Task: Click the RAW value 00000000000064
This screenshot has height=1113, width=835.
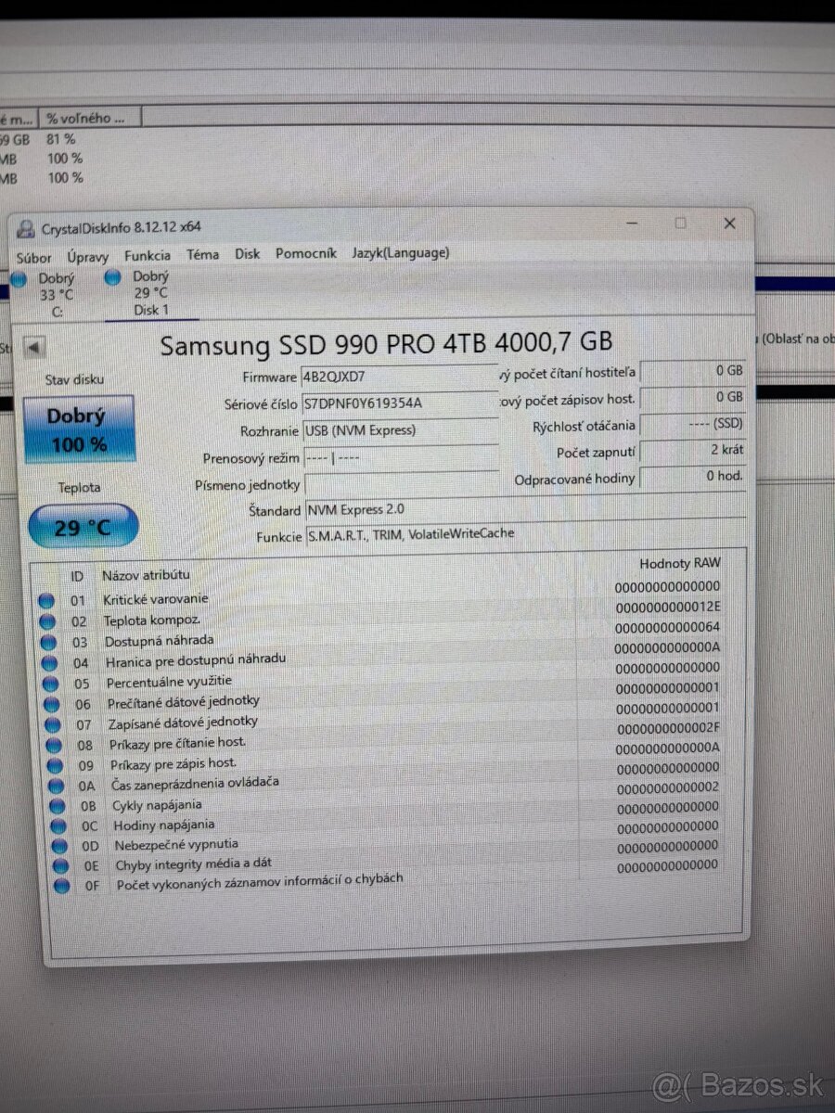Action: pyautogui.click(x=668, y=627)
